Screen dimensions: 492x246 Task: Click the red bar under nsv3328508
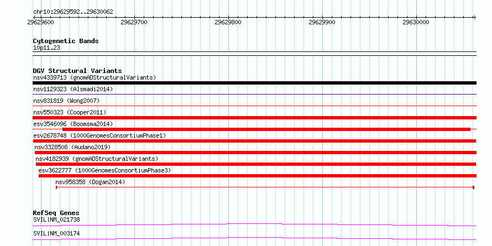pos(255,153)
